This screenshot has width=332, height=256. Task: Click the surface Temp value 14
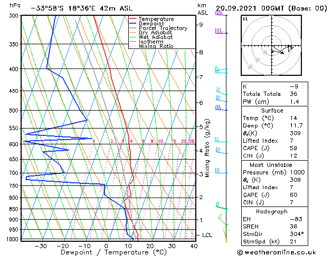click(x=293, y=118)
